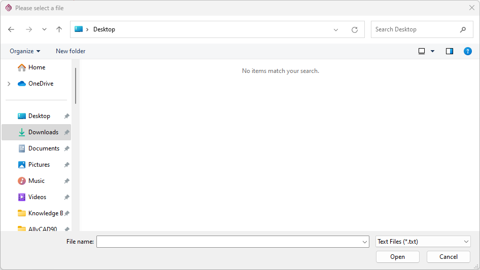Click New folder in toolbar
This screenshot has width=480, height=270.
click(71, 51)
